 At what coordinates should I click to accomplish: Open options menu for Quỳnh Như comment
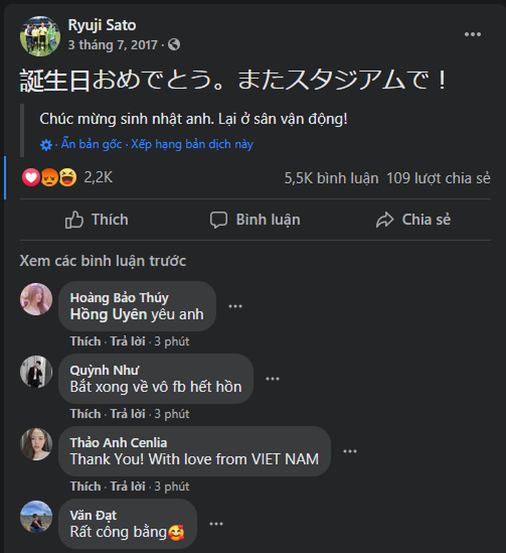point(272,378)
